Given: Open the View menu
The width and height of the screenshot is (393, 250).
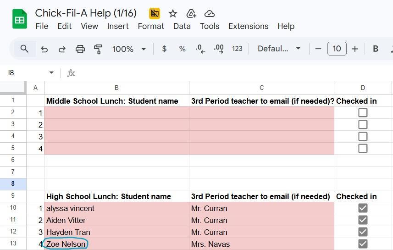Looking at the screenshot, I should (89, 26).
